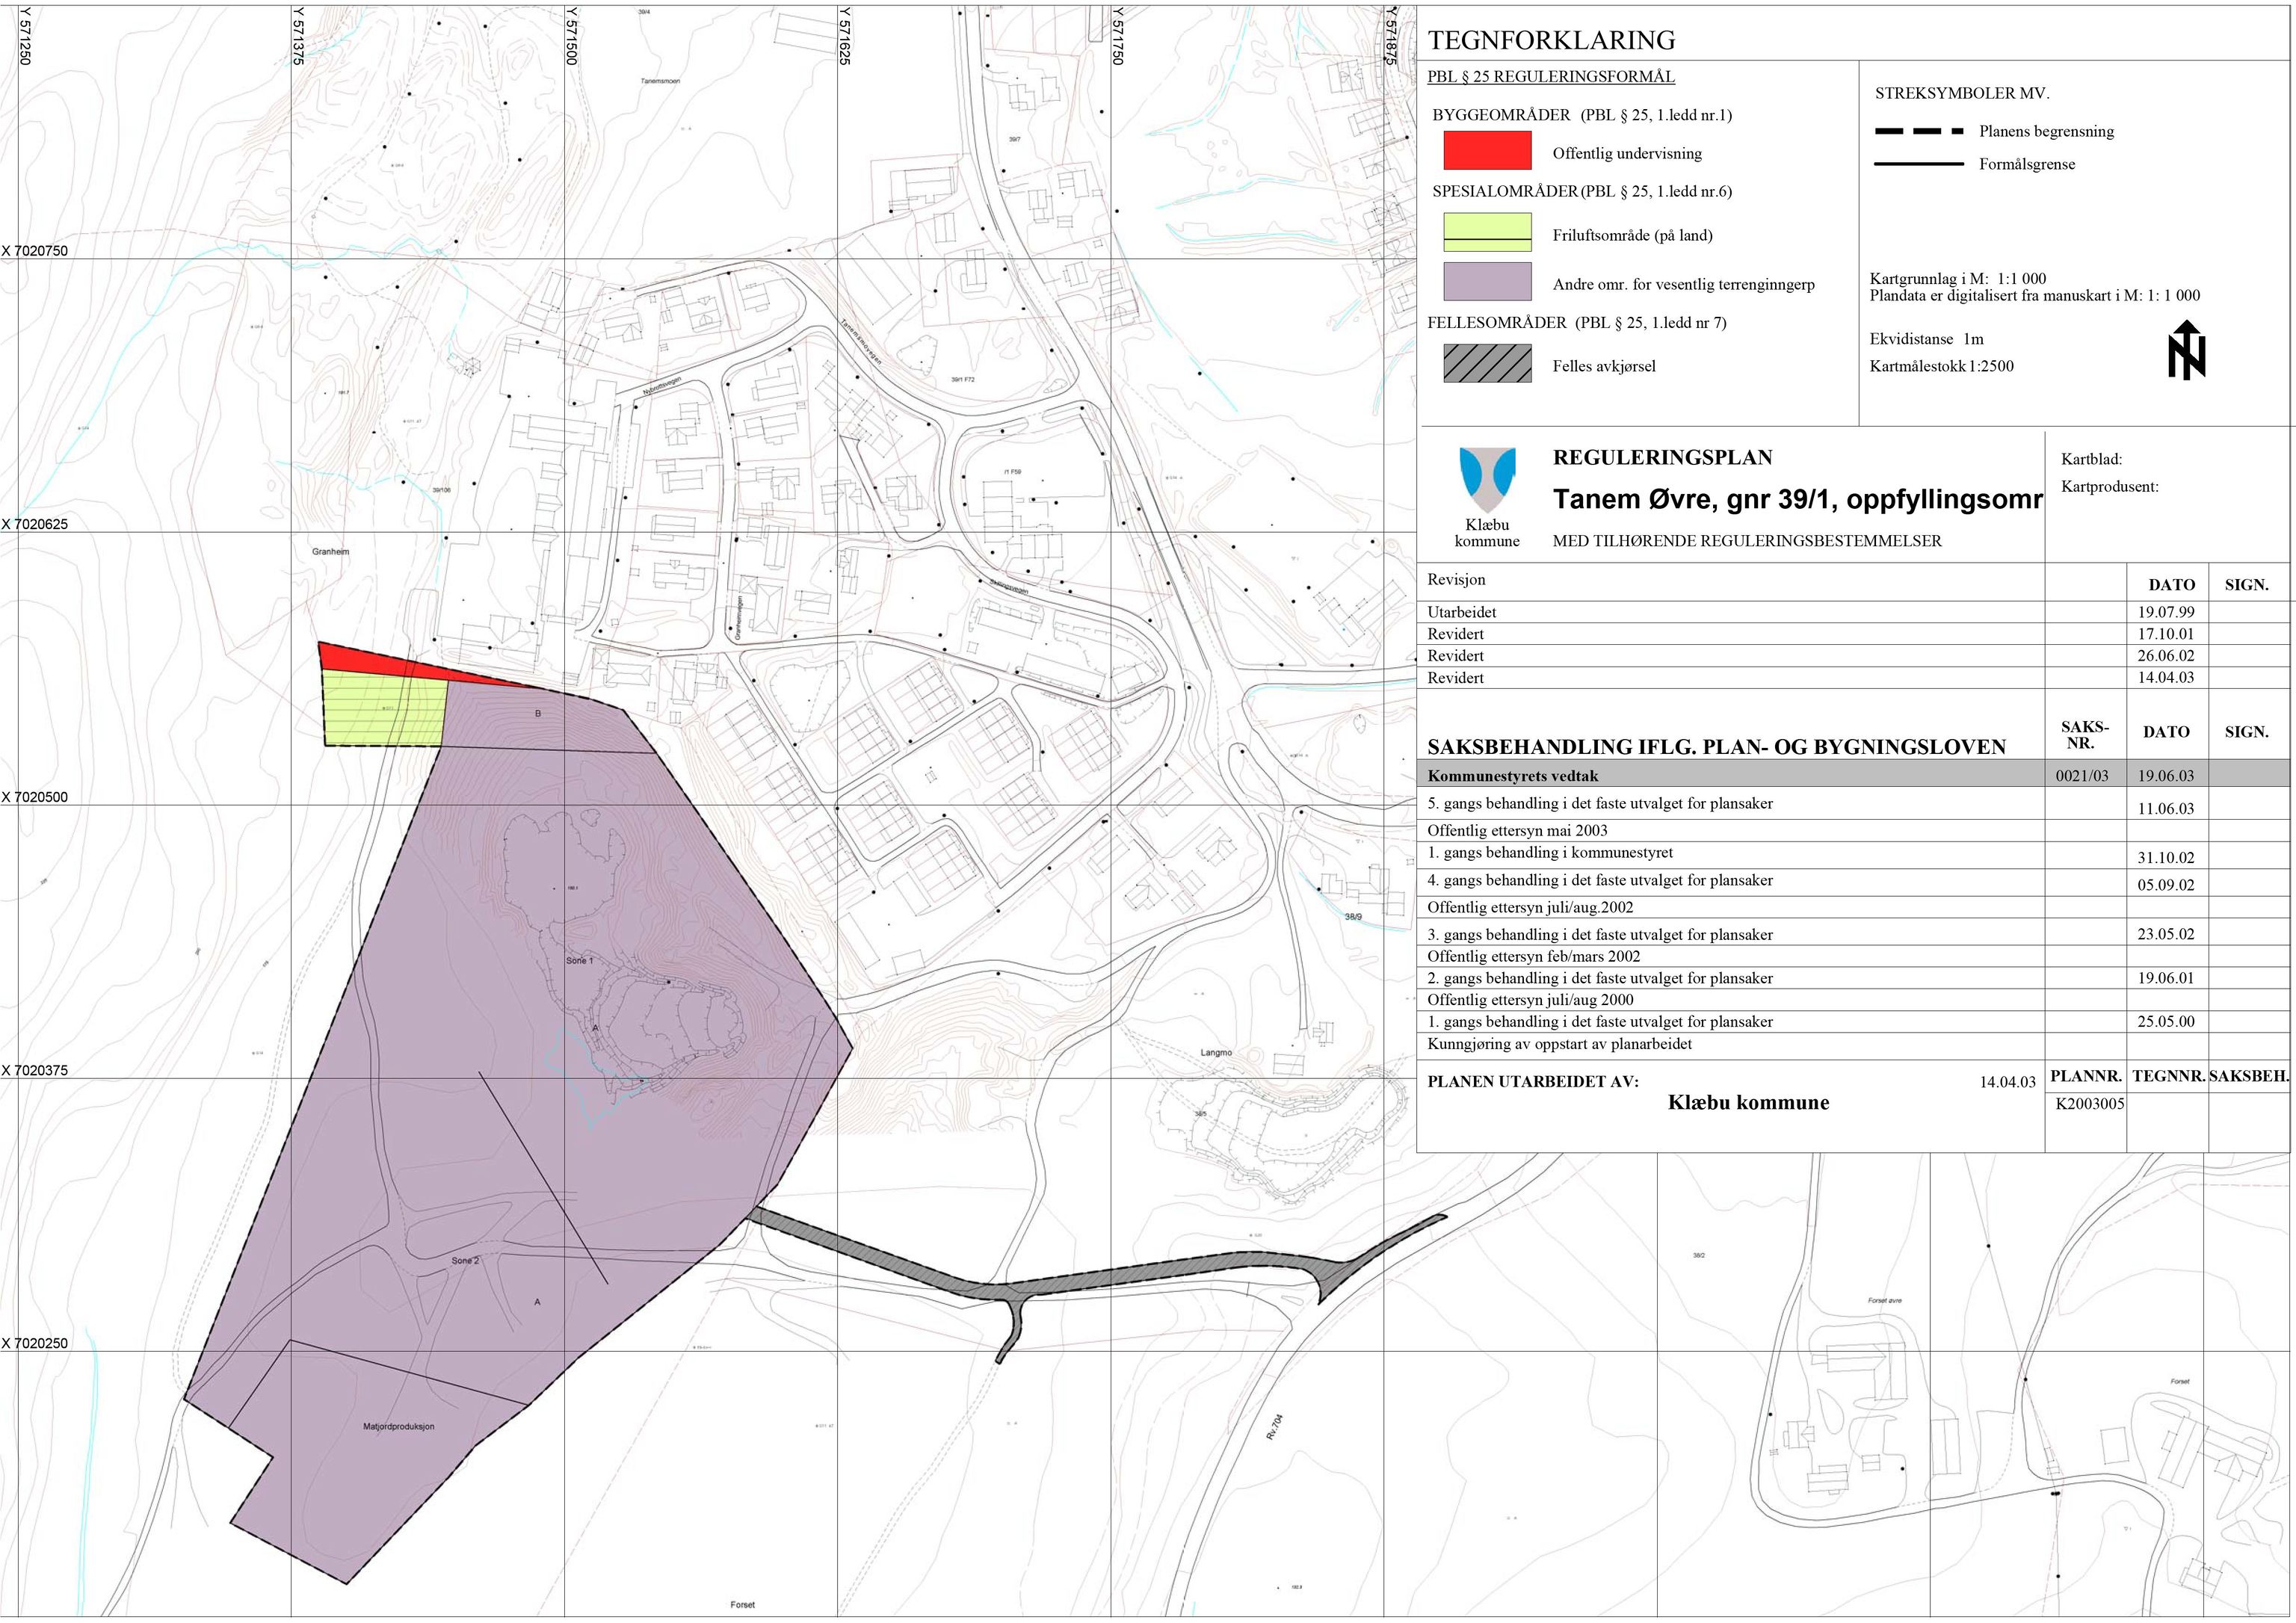This screenshot has height=1623, width=2296.
Task: Click the Granheim place name
Action: click(330, 552)
